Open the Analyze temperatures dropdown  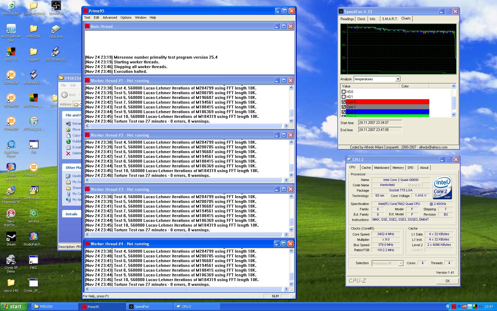pyautogui.click(x=377, y=79)
